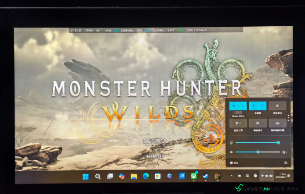Click the BATT 83% readout in overlay
Viewport: 305px width, 194px height.
tap(175, 30)
